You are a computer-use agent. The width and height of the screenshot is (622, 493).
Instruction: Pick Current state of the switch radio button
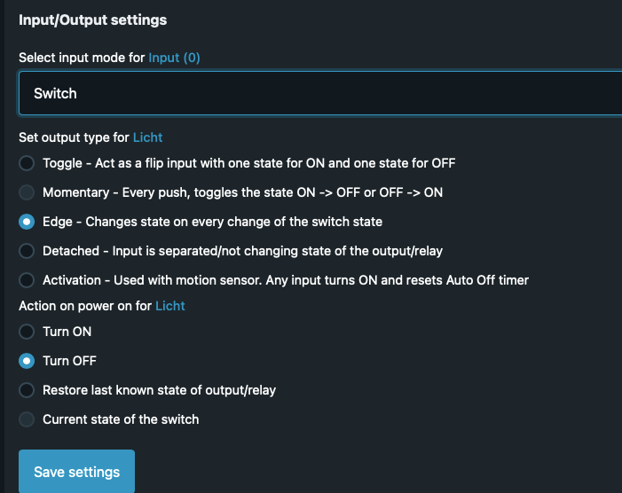point(27,419)
